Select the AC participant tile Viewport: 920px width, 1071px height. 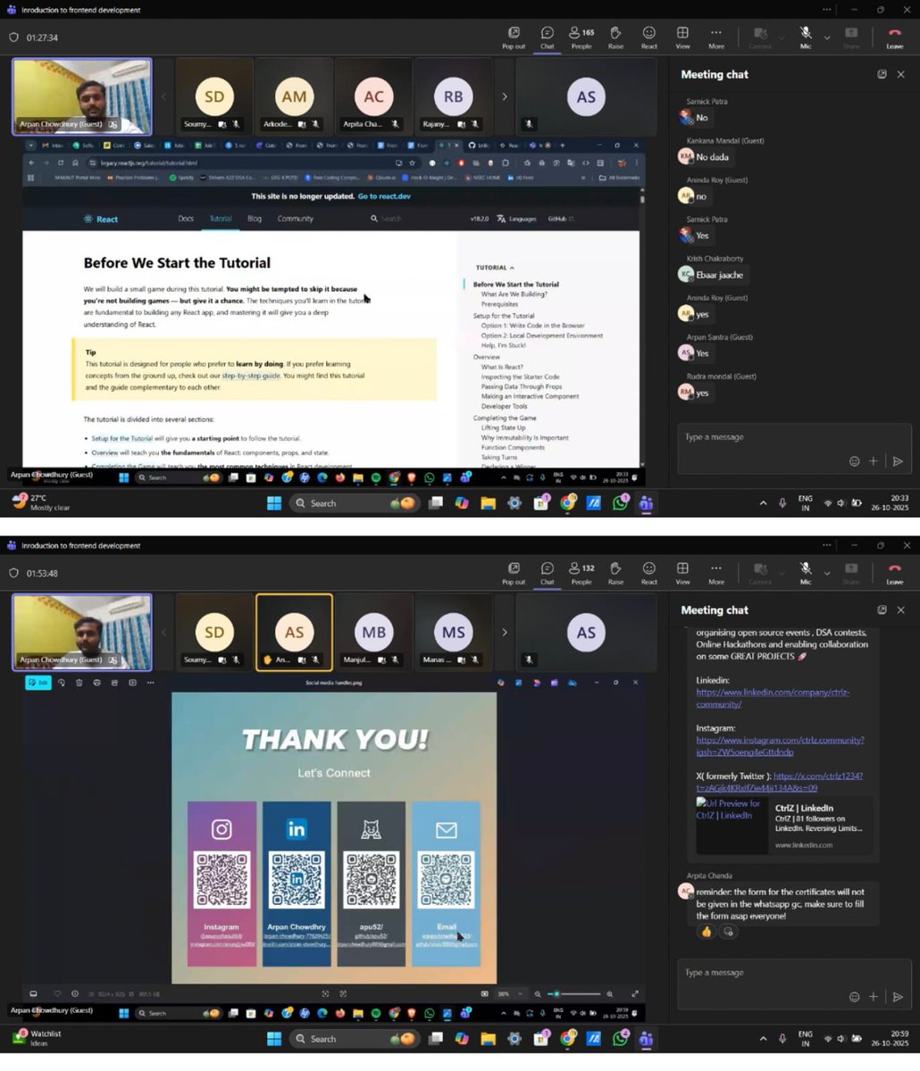pos(373,96)
